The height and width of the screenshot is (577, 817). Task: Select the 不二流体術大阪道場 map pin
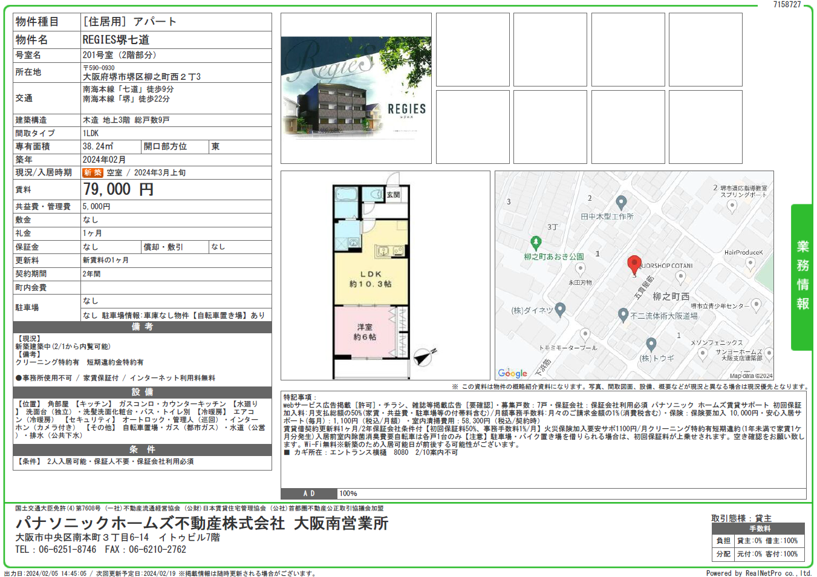(623, 315)
